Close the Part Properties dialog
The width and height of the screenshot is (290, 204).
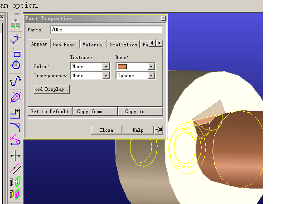coord(163,18)
